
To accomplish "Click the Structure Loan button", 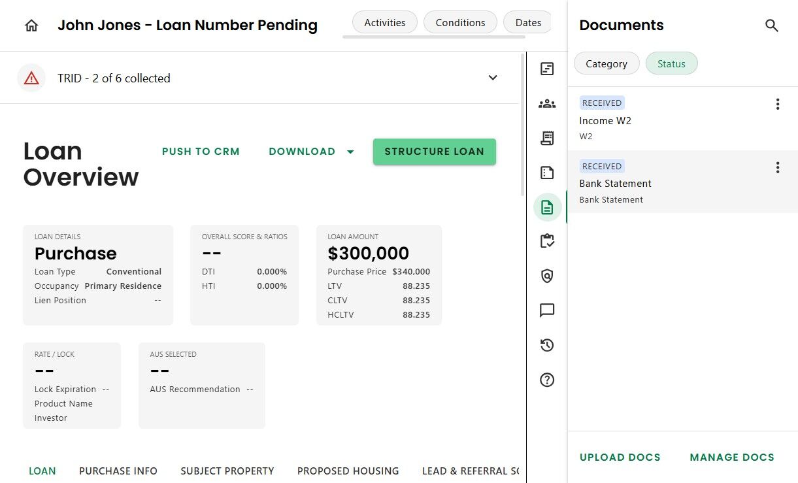I will [434, 152].
